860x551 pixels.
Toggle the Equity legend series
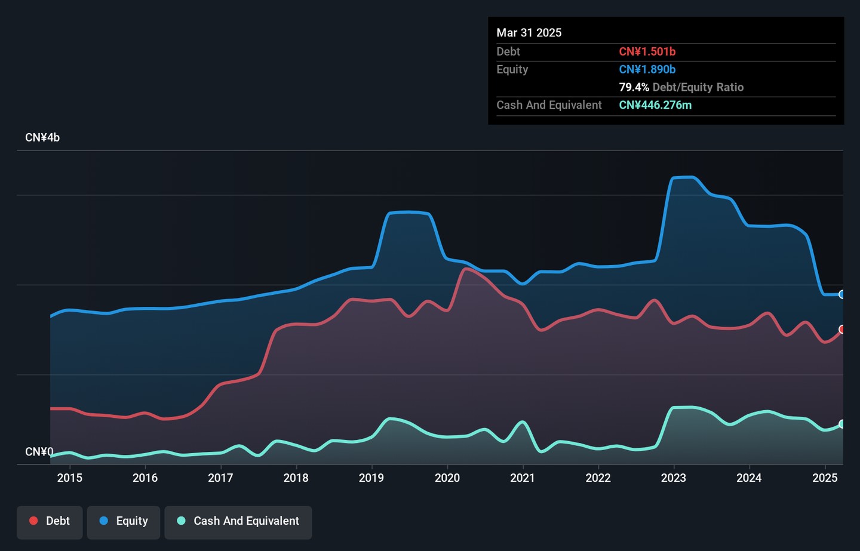point(123,521)
